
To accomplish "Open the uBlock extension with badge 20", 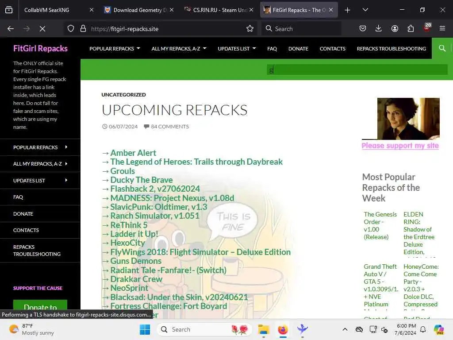I will [427, 28].
